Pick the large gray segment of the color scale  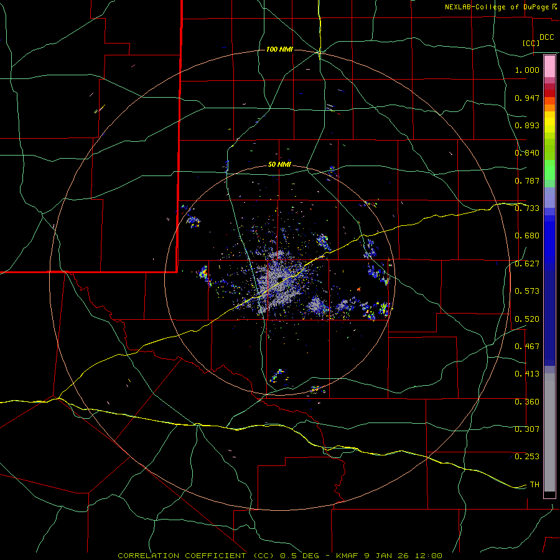(549, 432)
